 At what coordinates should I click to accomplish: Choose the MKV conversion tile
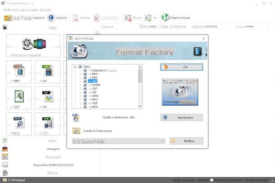click(x=19, y=72)
